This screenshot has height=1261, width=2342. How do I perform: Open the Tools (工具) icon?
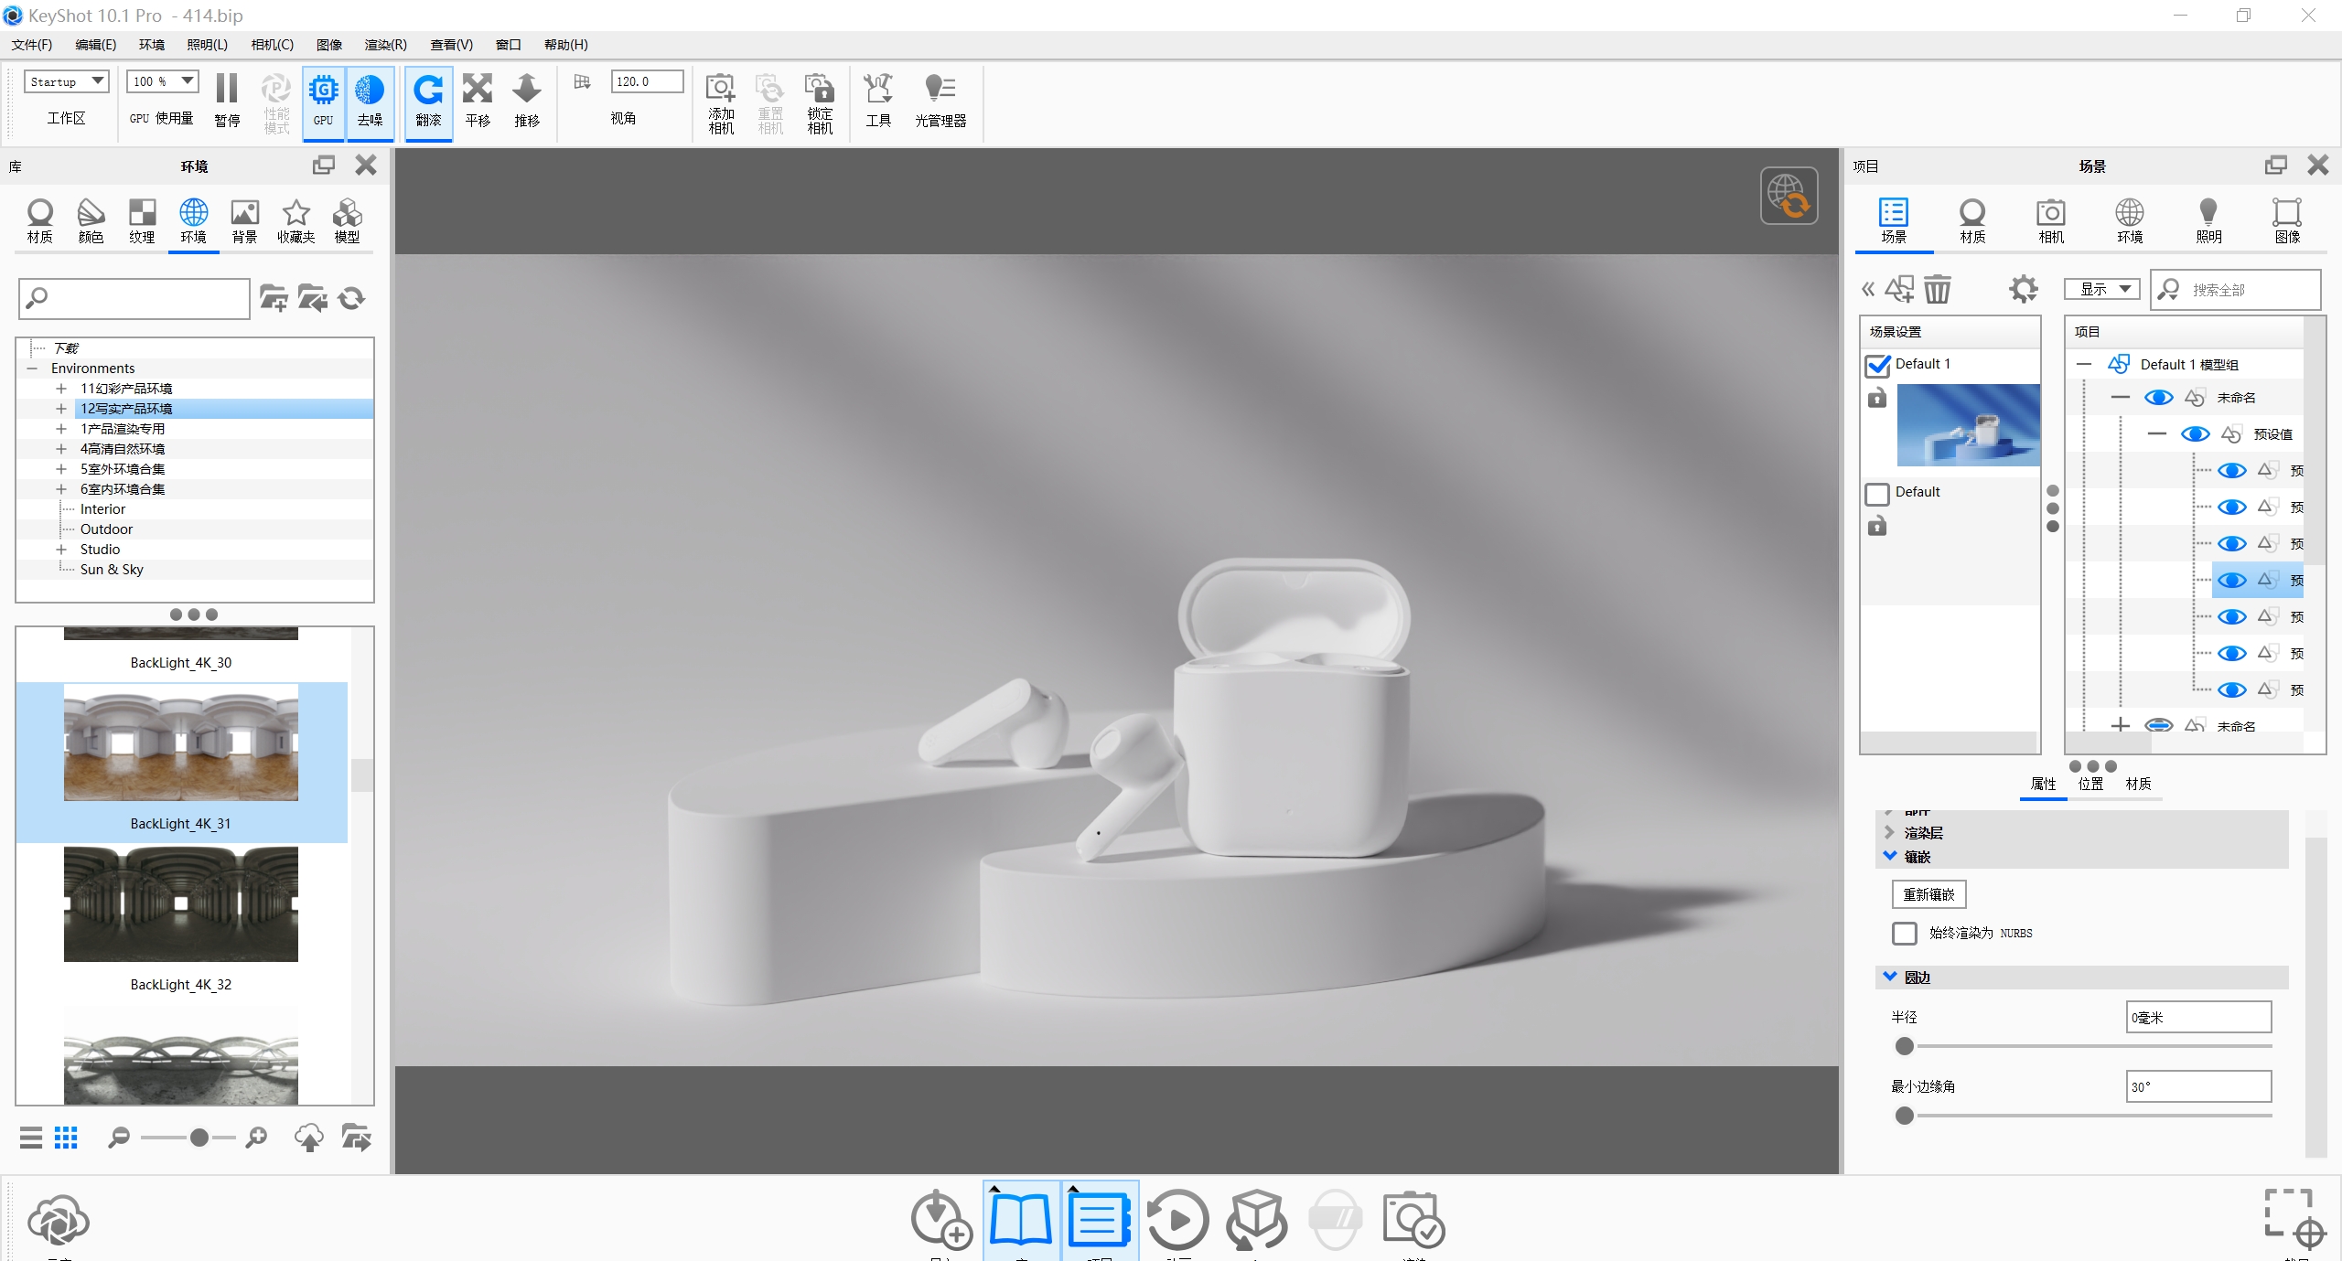(878, 89)
